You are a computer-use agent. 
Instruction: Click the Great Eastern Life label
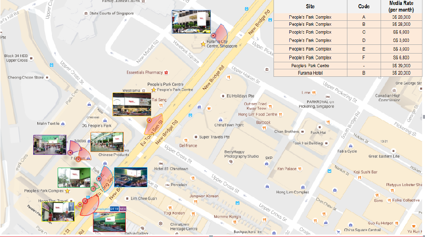click(384, 156)
